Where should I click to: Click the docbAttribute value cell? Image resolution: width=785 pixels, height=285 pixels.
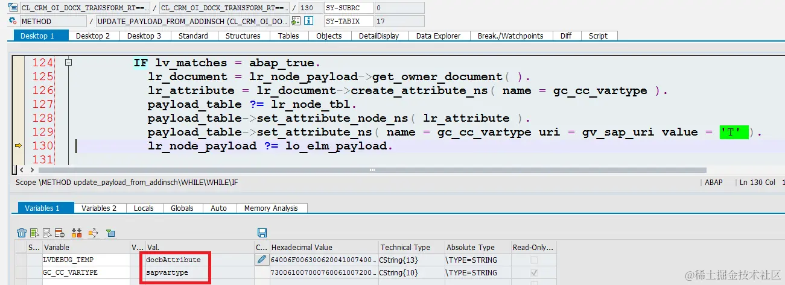199,260
